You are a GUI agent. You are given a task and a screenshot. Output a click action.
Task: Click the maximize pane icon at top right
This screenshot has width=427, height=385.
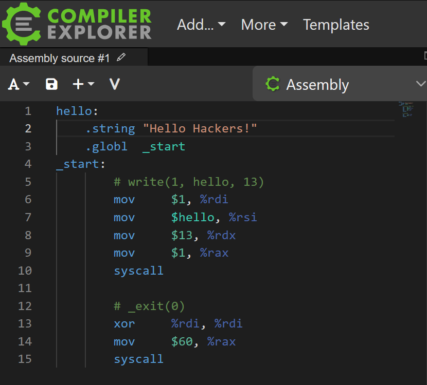tap(424, 55)
